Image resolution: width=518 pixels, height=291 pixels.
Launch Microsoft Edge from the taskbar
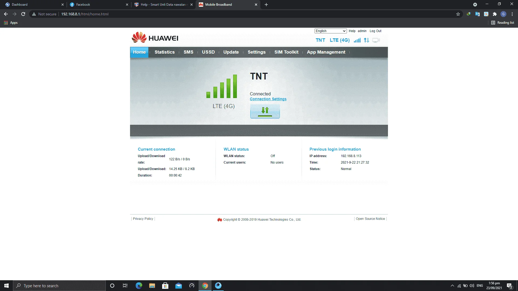pos(139,286)
